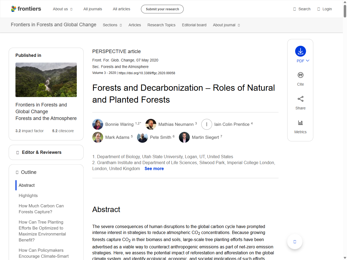
Task: Click the Frontiers logo
Action: pyautogui.click(x=26, y=9)
